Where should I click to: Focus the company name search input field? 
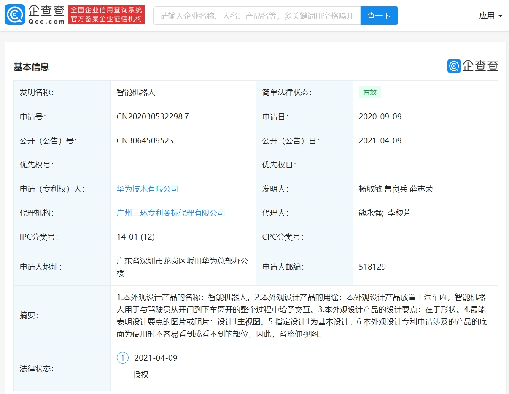coord(257,16)
